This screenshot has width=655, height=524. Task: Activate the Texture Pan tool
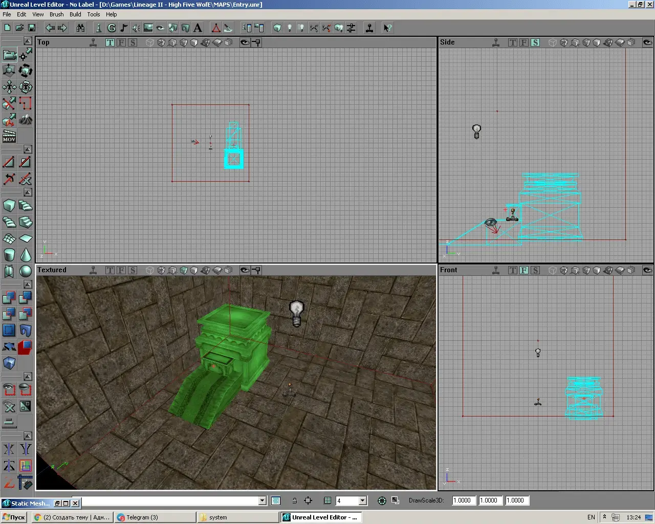pos(9,87)
